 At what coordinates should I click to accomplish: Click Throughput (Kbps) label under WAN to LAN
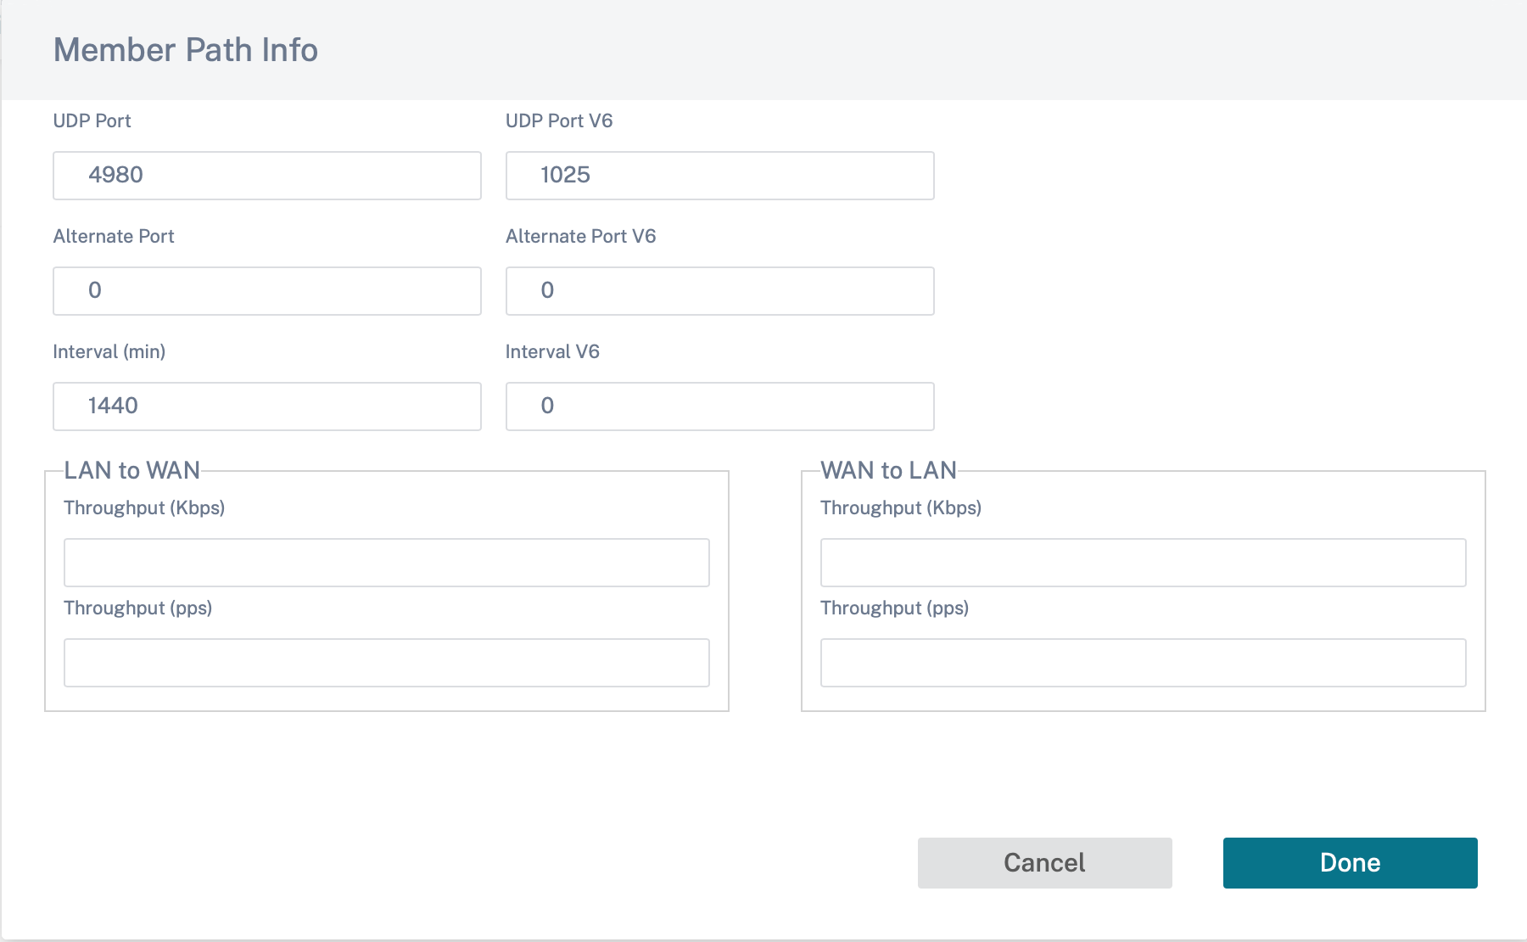(x=901, y=507)
